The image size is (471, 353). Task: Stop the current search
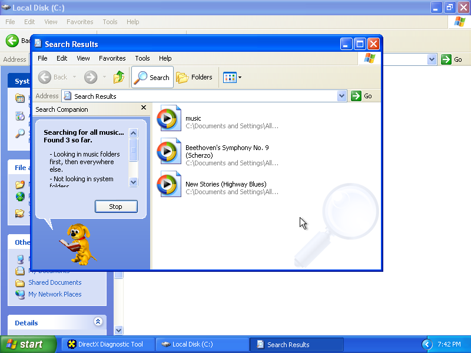(116, 207)
